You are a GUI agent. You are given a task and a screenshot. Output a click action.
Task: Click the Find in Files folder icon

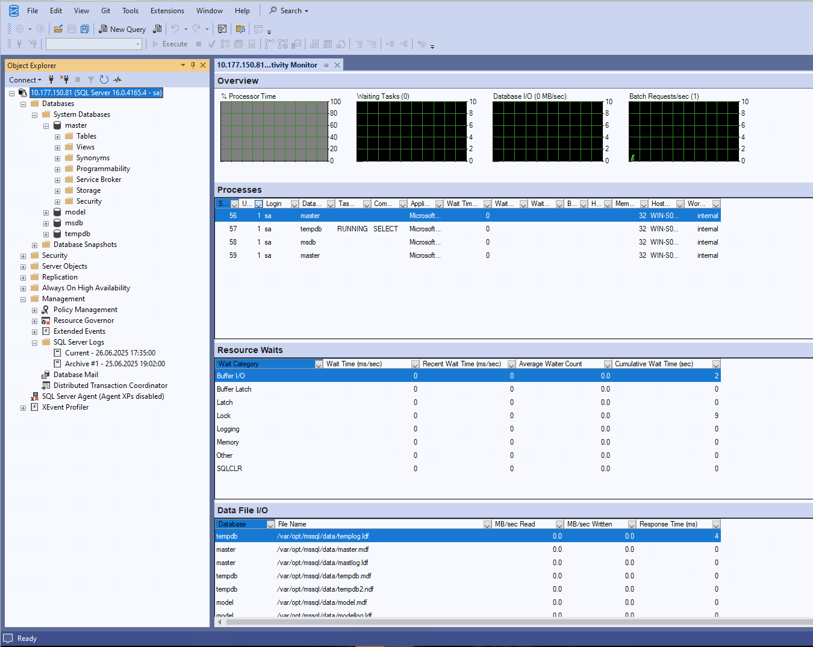(x=240, y=29)
